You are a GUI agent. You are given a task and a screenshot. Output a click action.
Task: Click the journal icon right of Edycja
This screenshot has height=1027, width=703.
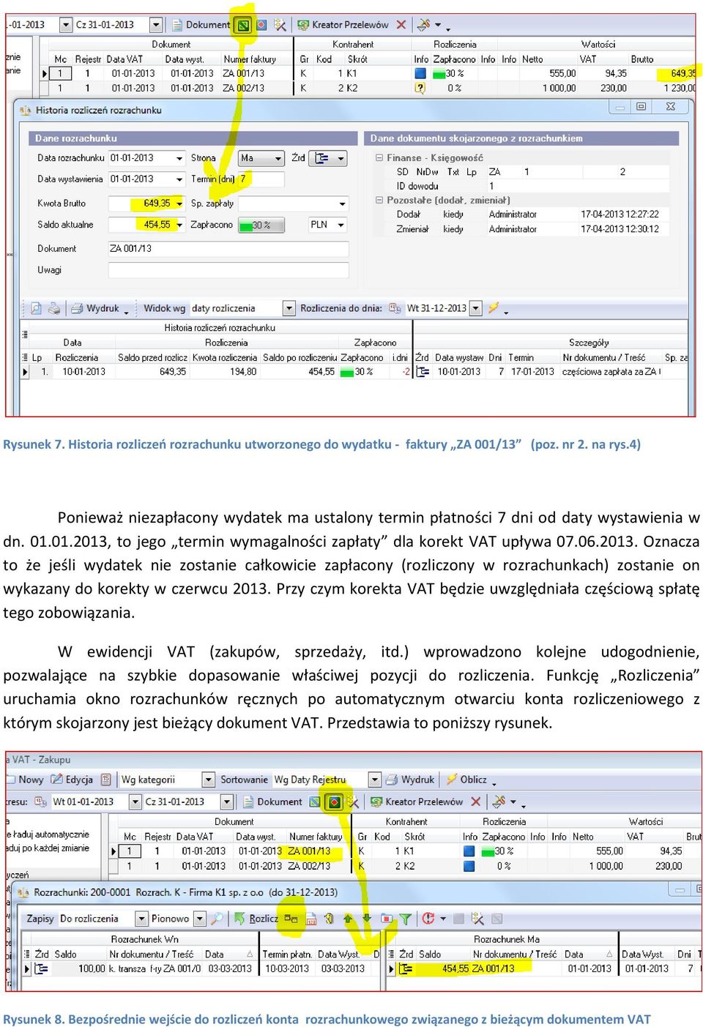(106, 780)
